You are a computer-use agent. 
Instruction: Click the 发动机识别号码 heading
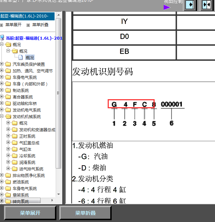pyautogui.click(x=103, y=72)
